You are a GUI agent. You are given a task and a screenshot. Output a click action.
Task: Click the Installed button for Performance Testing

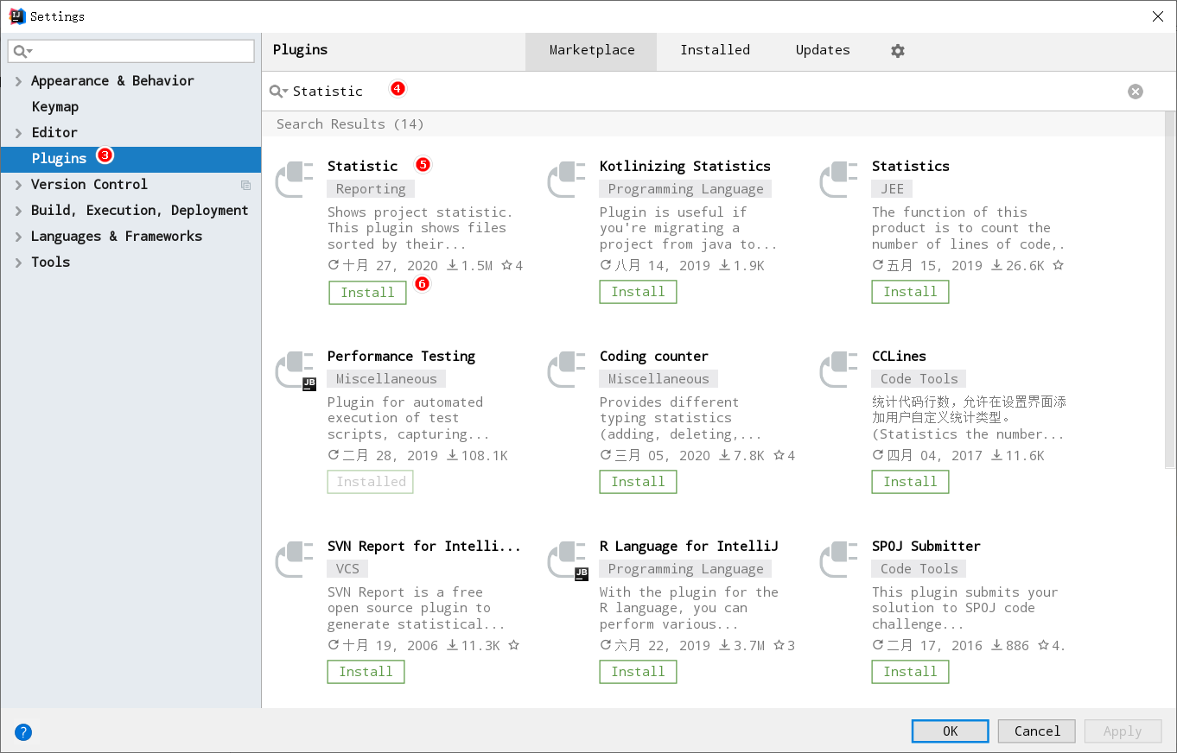pos(371,482)
